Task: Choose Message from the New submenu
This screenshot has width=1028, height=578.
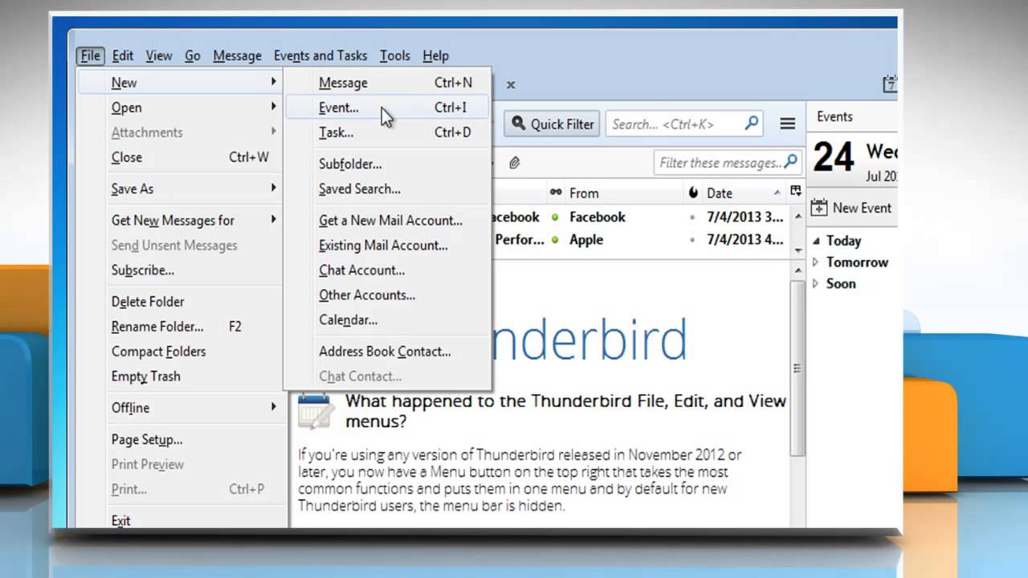Action: (x=388, y=82)
